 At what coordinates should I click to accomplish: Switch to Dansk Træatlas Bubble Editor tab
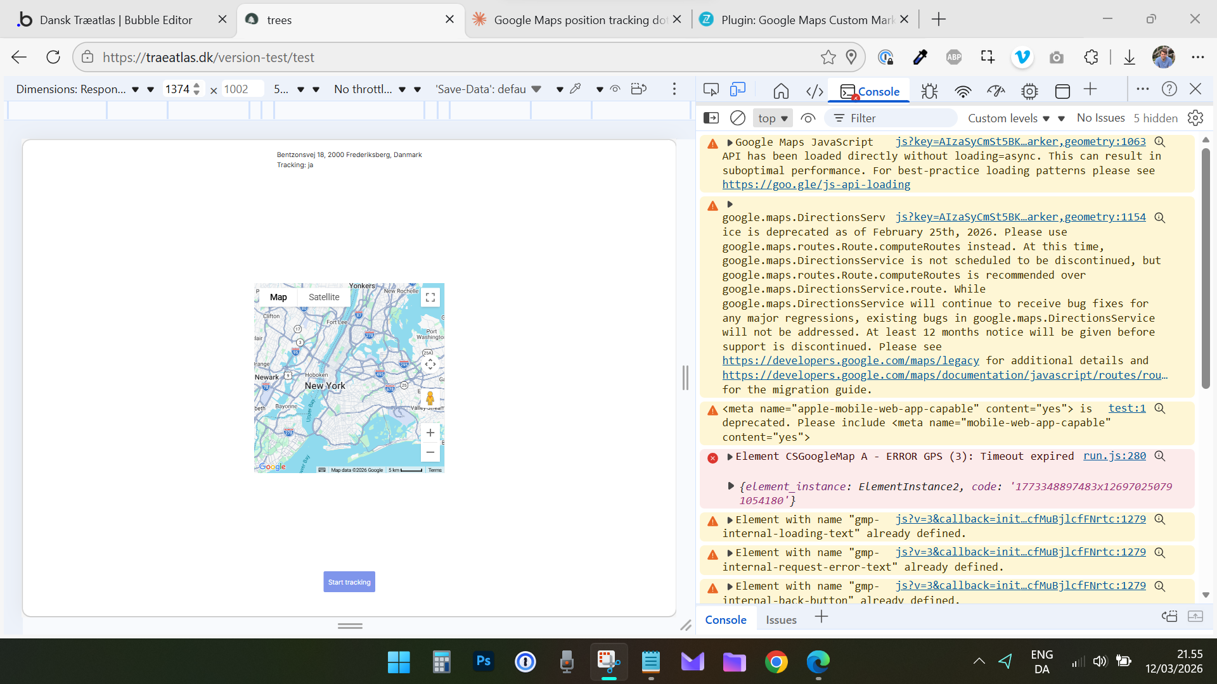116,20
